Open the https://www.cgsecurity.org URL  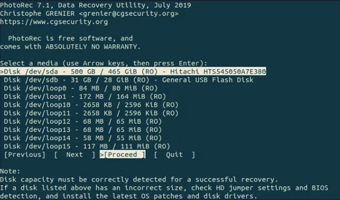pos(54,22)
